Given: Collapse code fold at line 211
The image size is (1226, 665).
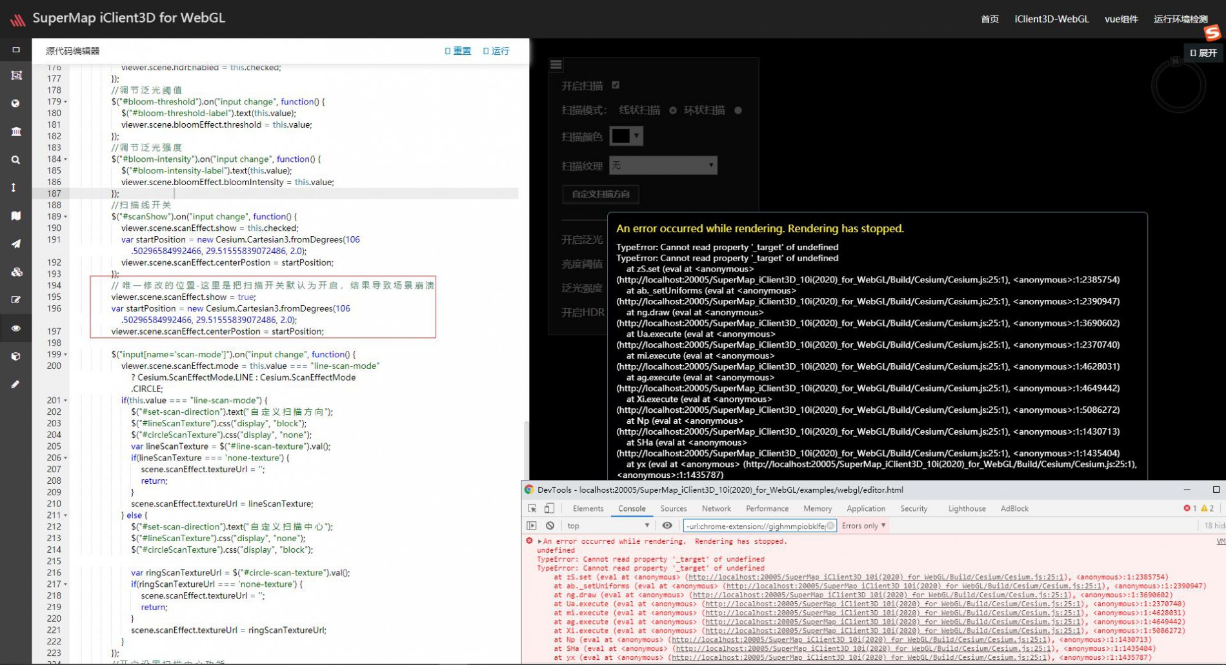Looking at the screenshot, I should [66, 515].
